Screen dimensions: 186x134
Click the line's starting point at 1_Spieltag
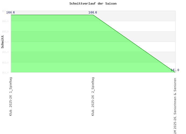[11, 15]
